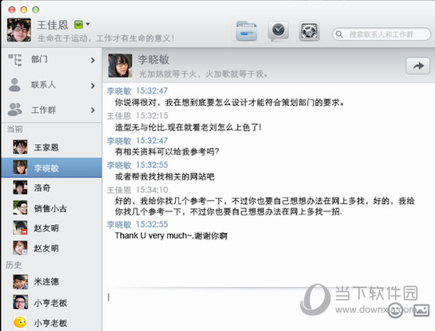The height and width of the screenshot is (331, 435).
Task: Open the settings gear icon
Action: (x=309, y=31)
